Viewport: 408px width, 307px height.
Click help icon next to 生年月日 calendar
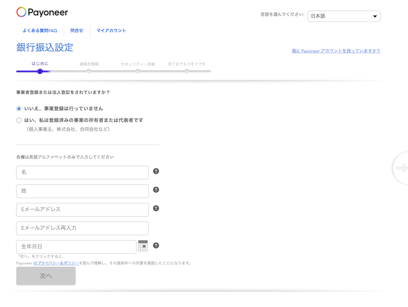click(156, 246)
